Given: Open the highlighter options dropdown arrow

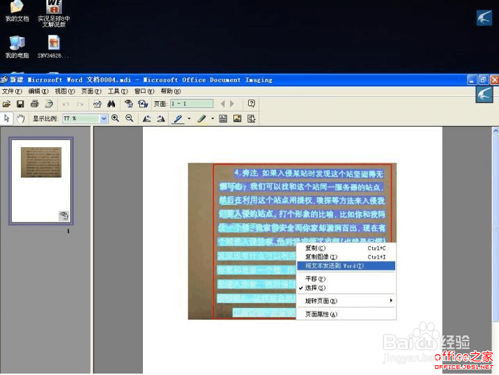Looking at the screenshot, I should 213,118.
